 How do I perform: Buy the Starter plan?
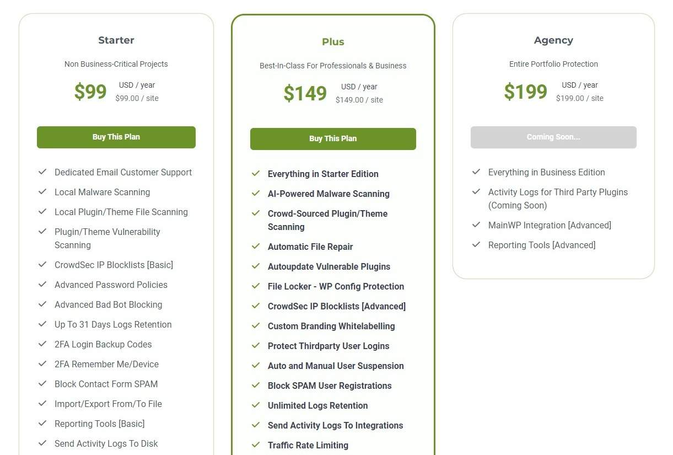point(116,137)
